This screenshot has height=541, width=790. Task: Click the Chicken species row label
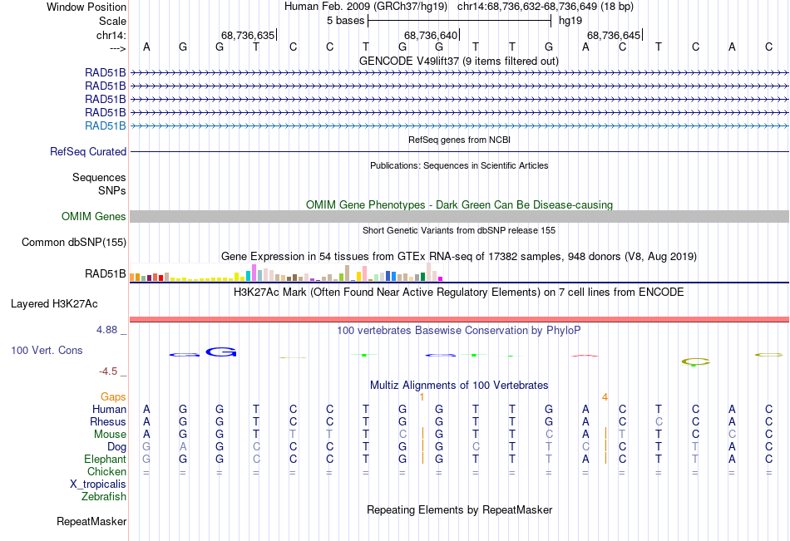106,471
